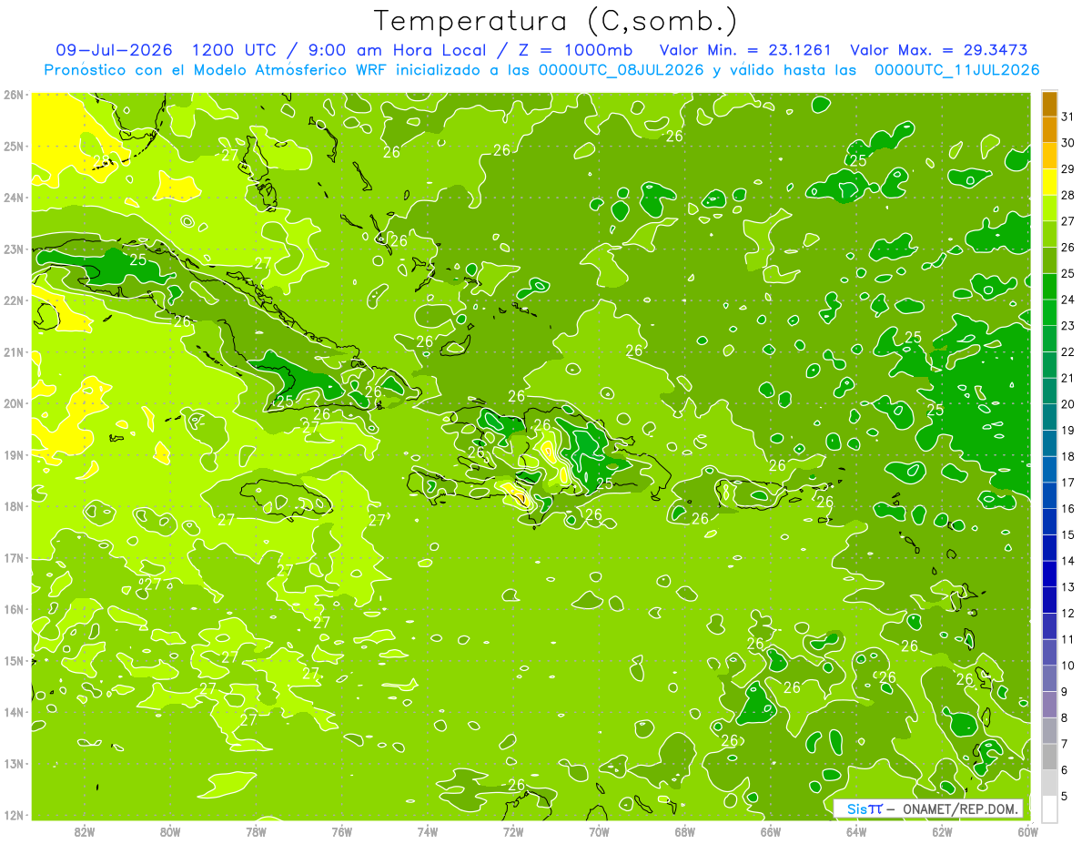This screenshot has width=1092, height=844.
Task: Click the '24N' latitude axis label
Action: 15,198
